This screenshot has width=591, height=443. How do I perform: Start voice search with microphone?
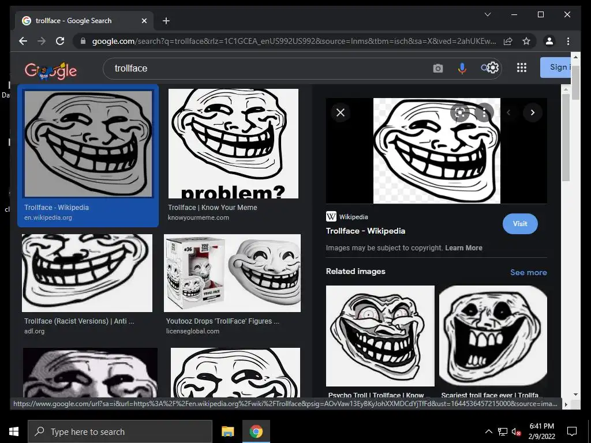(462, 68)
